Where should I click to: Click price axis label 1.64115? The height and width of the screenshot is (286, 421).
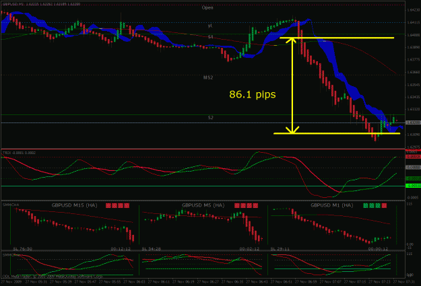(x=414, y=22)
